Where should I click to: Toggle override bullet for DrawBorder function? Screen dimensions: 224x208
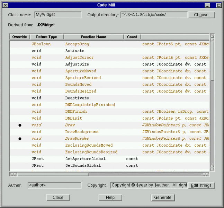[x=20, y=139]
